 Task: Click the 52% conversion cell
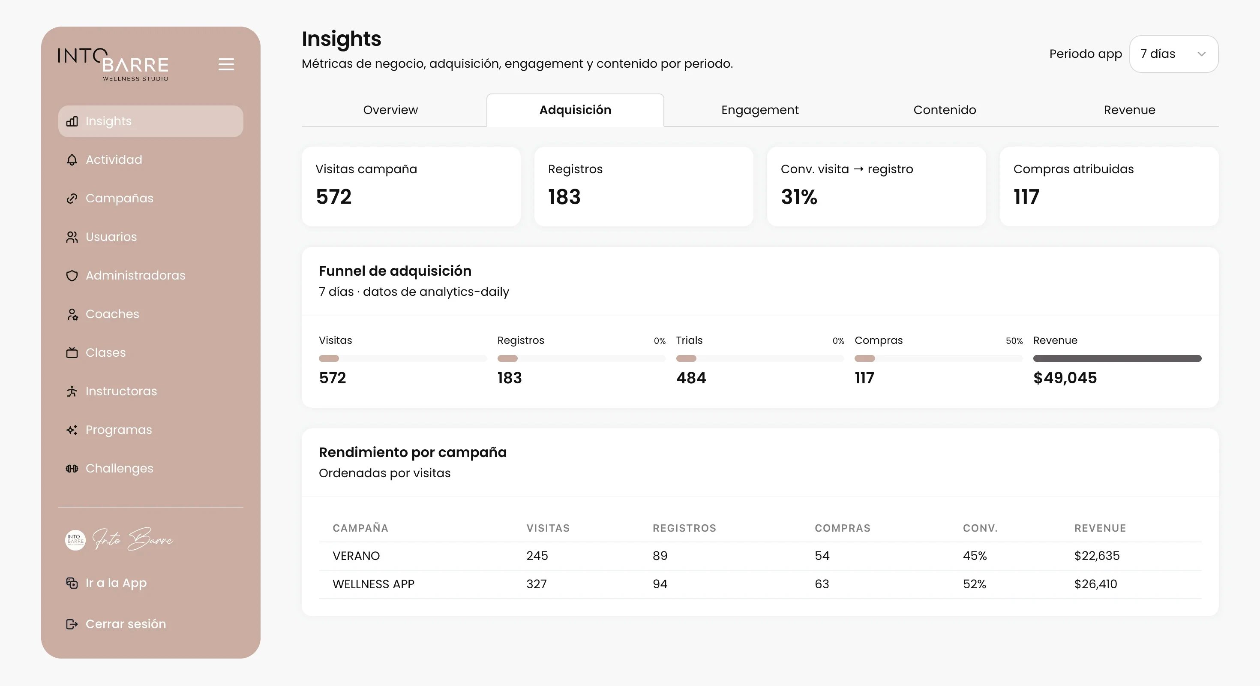974,585
